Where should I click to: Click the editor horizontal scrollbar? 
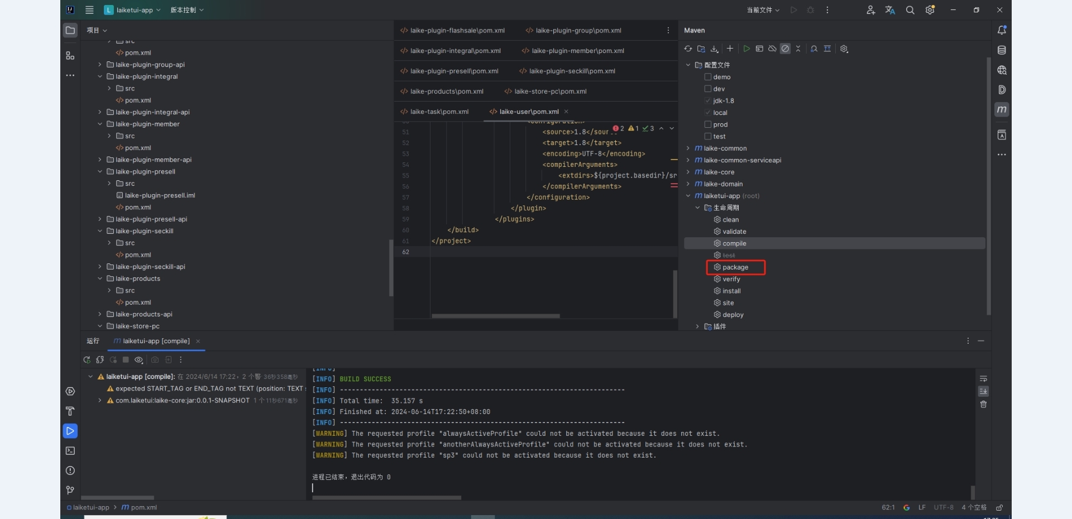click(x=495, y=316)
